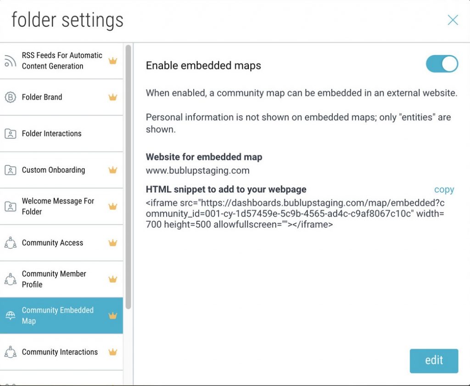Click the Folder Interactions person icon

coord(10,134)
